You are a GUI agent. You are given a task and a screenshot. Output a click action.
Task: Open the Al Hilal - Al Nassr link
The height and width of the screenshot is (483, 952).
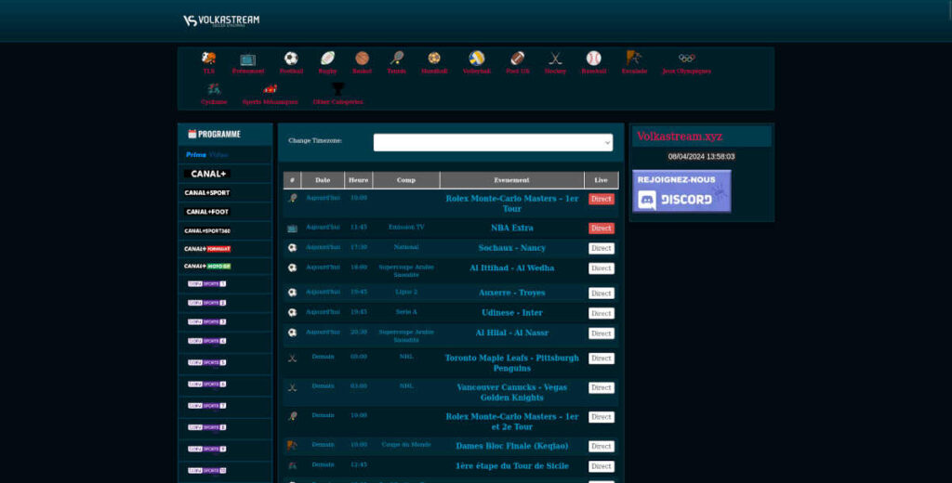[x=512, y=333]
